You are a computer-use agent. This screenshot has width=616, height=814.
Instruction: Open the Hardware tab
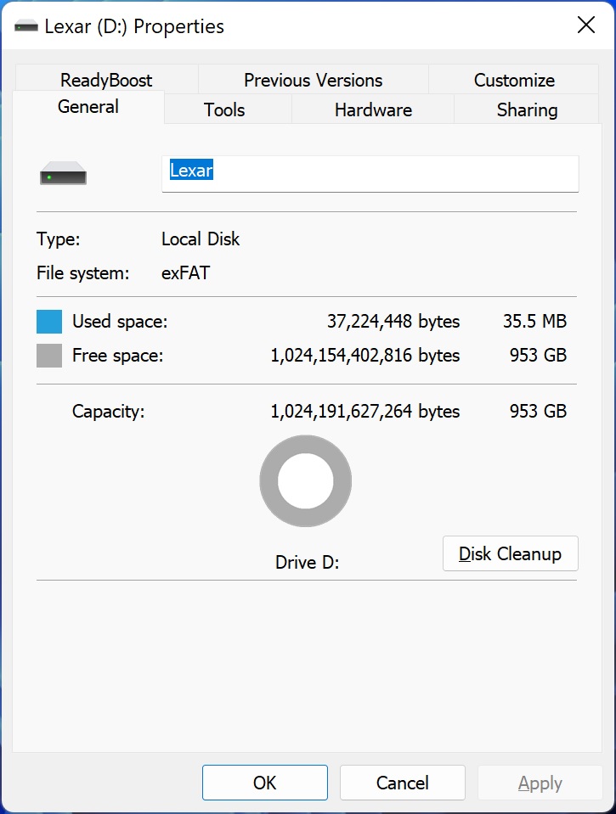(373, 109)
